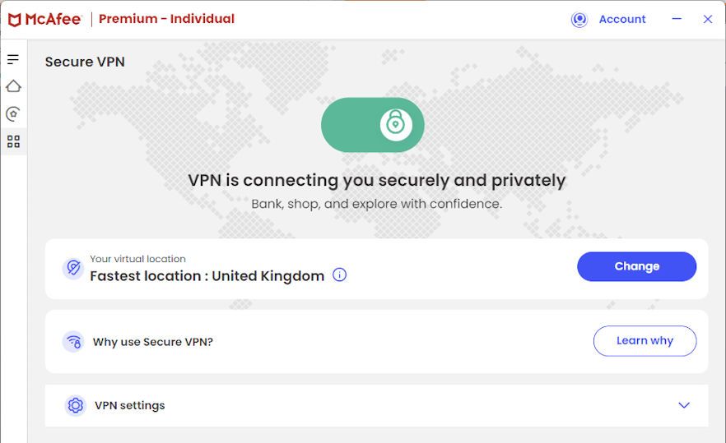Click the Account profile icon
Image resolution: width=726 pixels, height=443 pixels.
tap(579, 20)
